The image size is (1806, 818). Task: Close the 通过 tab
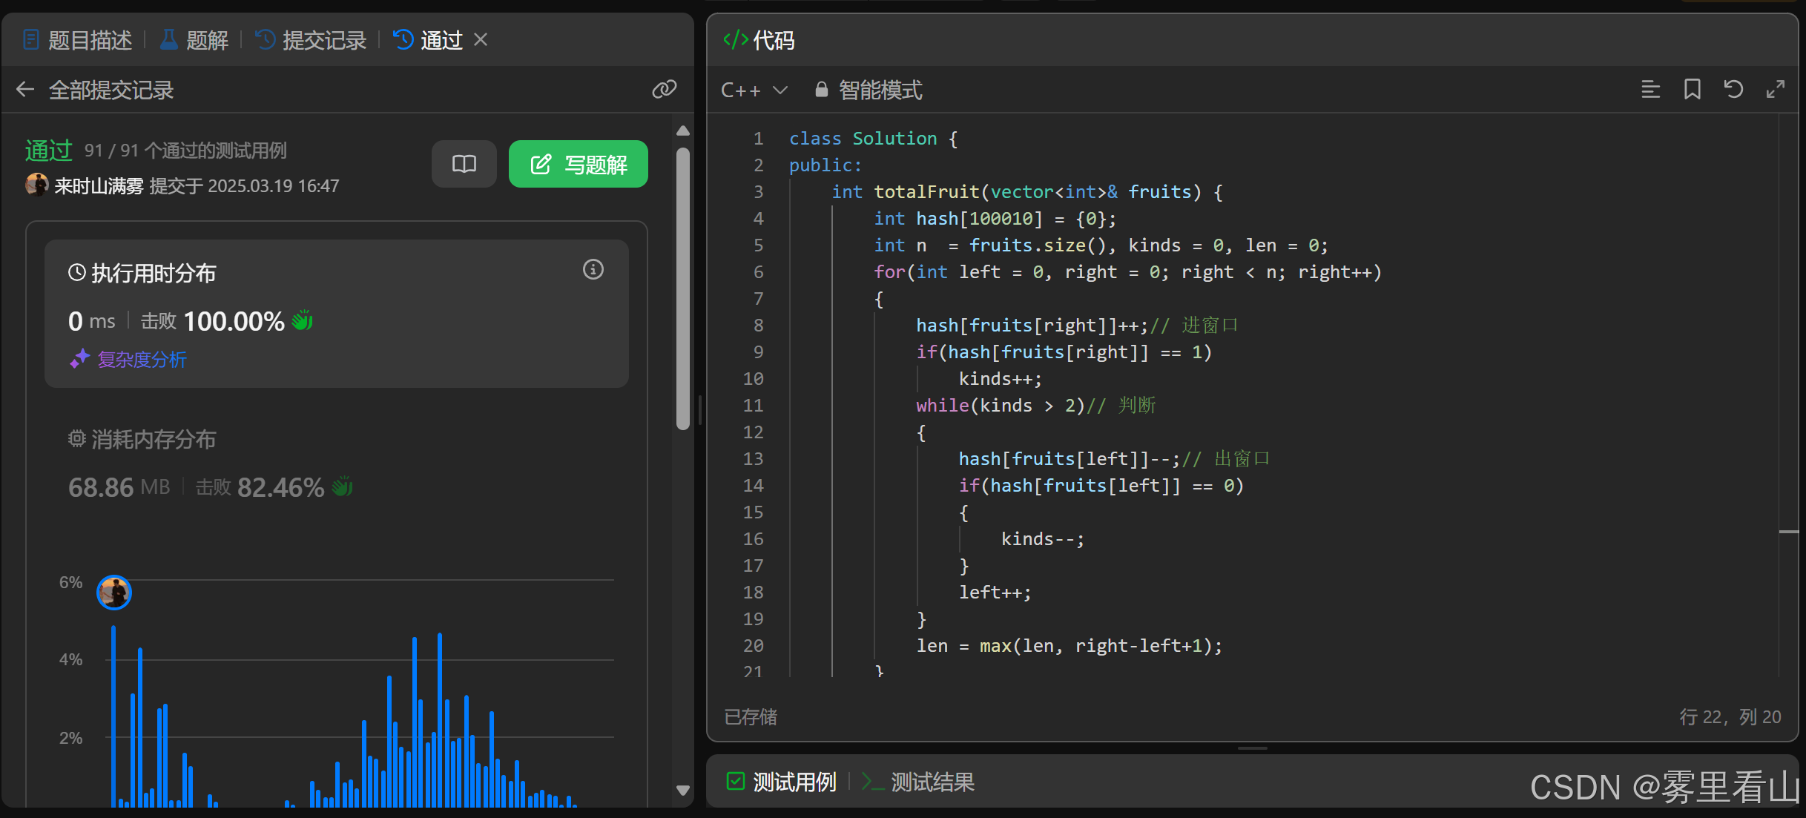point(481,39)
